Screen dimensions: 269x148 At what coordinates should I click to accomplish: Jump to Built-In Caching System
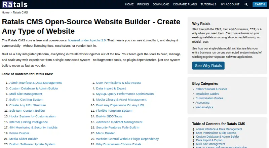coord(26,100)
